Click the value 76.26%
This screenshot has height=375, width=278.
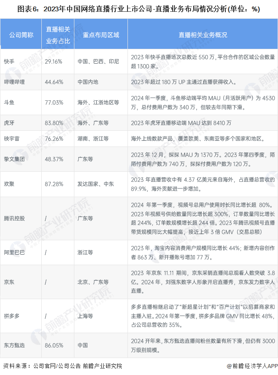point(54,139)
